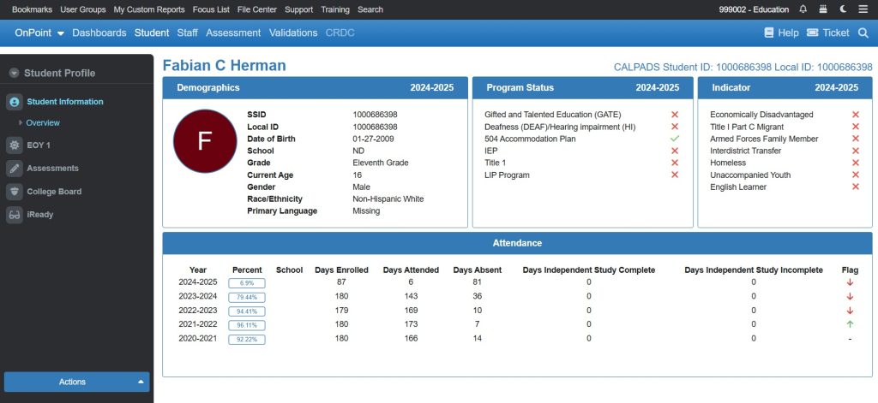Click the green check for 504 Accommodation Plan
878x403 pixels.
(675, 139)
